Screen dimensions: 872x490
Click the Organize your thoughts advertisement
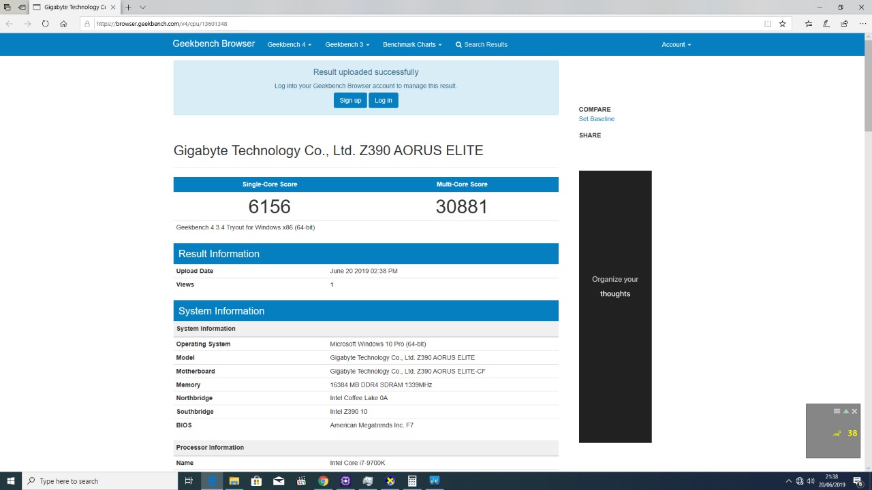[x=615, y=306]
